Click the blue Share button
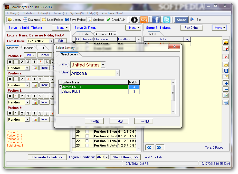The image size is (238, 174). pyautogui.click(x=181, y=20)
